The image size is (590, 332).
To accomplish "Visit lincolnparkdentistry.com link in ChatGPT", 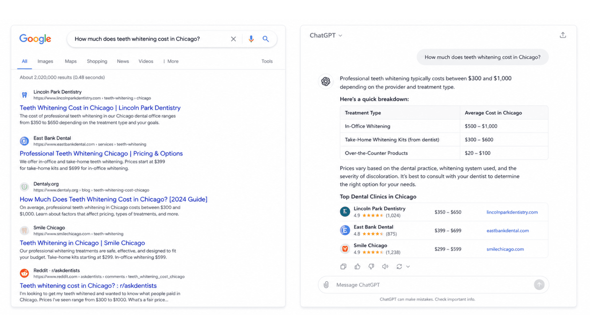I will [x=512, y=212].
